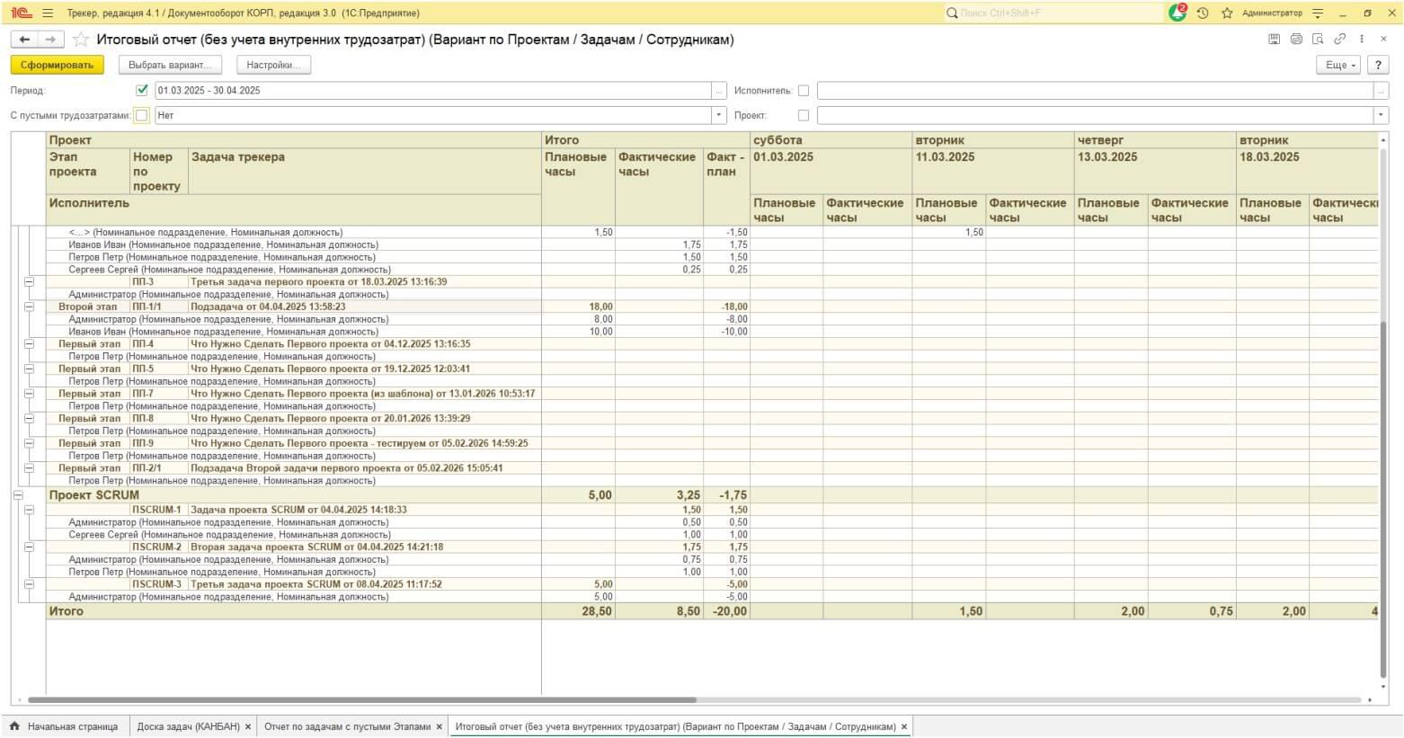Open the history clock icon

click(x=1203, y=13)
